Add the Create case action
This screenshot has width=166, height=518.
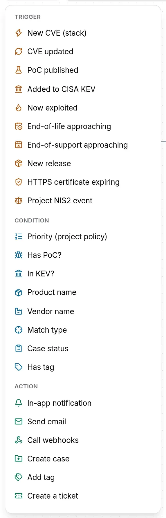(x=83, y=459)
